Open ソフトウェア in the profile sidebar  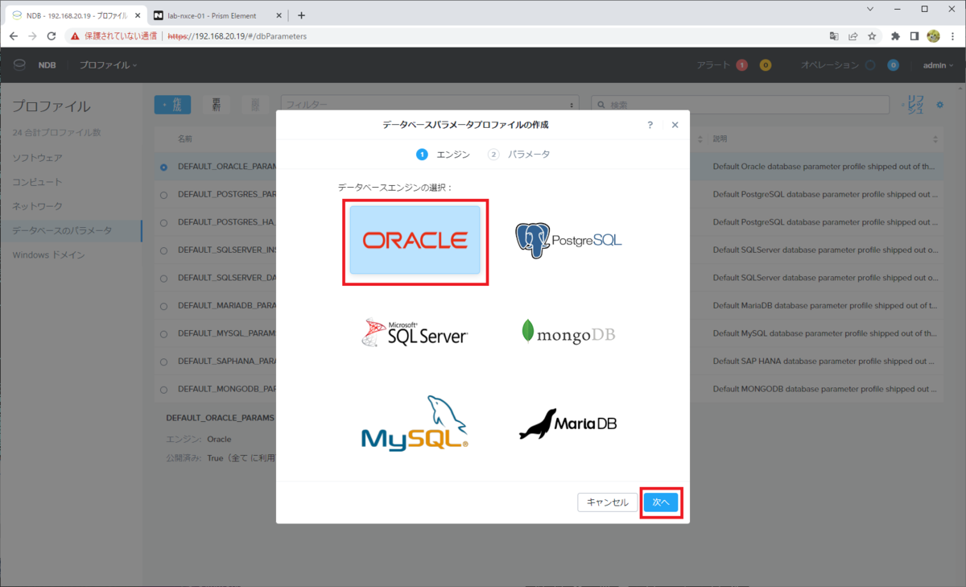coord(37,158)
